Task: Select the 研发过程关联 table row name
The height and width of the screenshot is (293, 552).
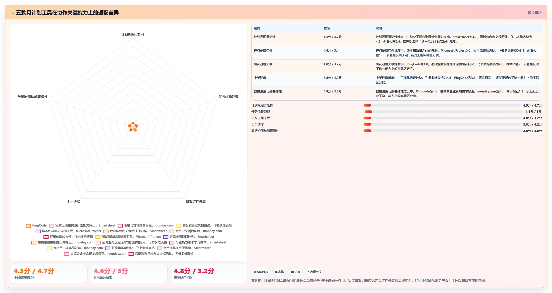Action: coord(263,64)
